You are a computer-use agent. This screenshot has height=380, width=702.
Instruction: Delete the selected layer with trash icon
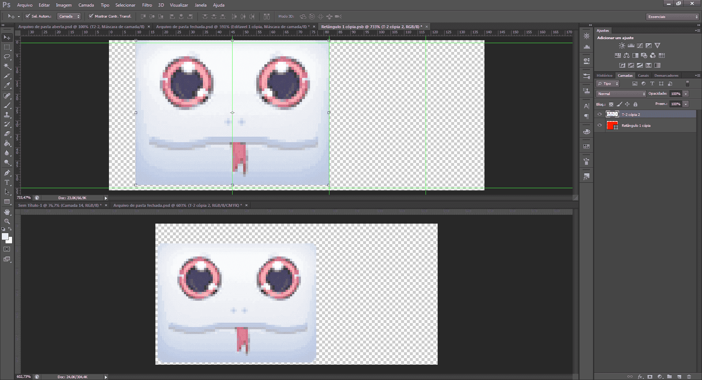(689, 376)
